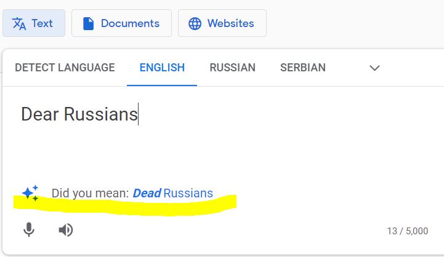
Task: Click the 13 / 5,000 character counter
Action: tap(408, 231)
